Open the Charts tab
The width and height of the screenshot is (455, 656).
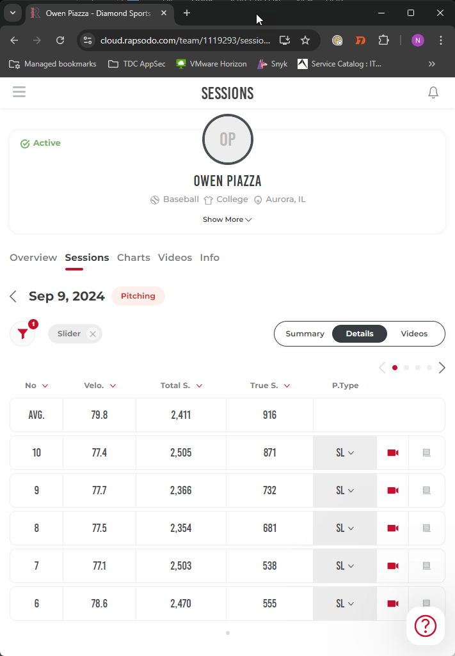tap(133, 258)
